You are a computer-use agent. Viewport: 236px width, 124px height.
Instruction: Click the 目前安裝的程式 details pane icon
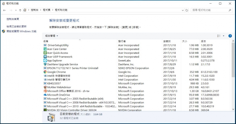pos(51,117)
